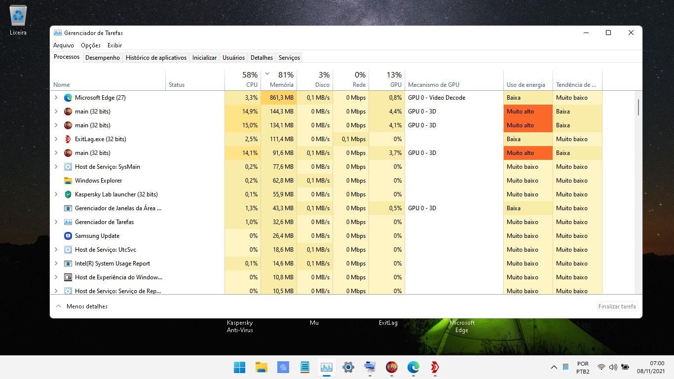Open the Windows Start menu
The width and height of the screenshot is (674, 379).
pos(240,367)
